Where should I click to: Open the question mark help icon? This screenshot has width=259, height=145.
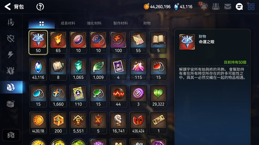pos(40,7)
